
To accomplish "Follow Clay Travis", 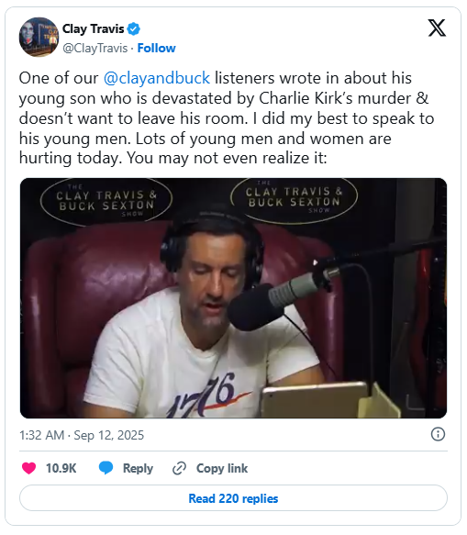I will point(156,48).
